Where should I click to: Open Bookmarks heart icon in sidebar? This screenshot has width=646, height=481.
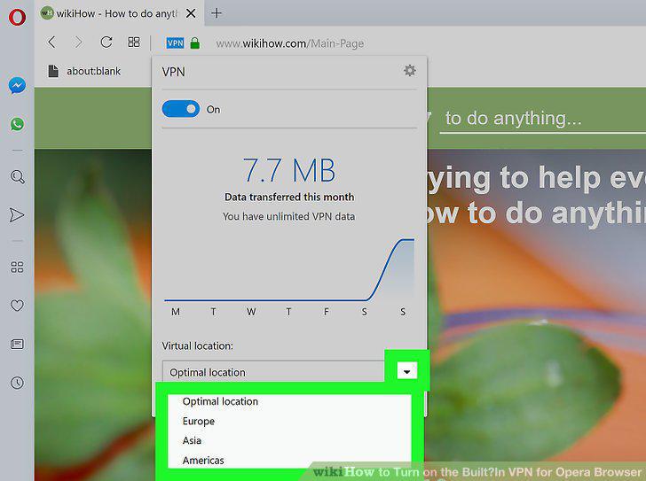coord(17,305)
